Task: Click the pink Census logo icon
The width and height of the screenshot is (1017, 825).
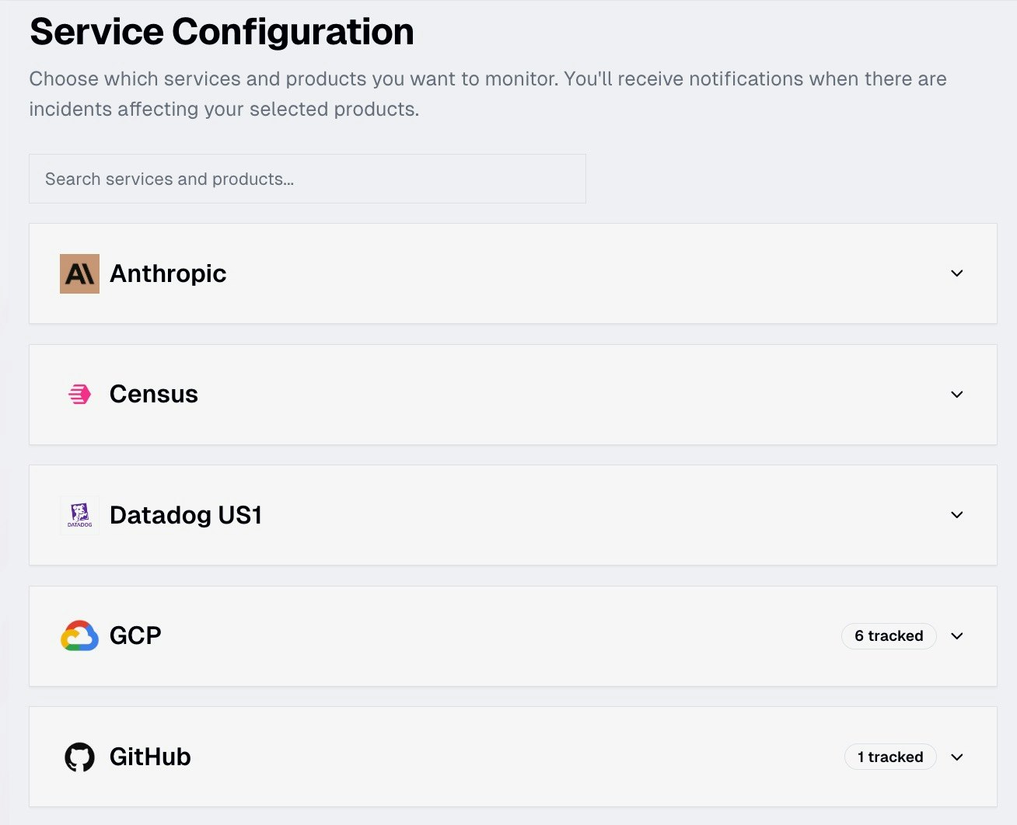Action: [79, 395]
